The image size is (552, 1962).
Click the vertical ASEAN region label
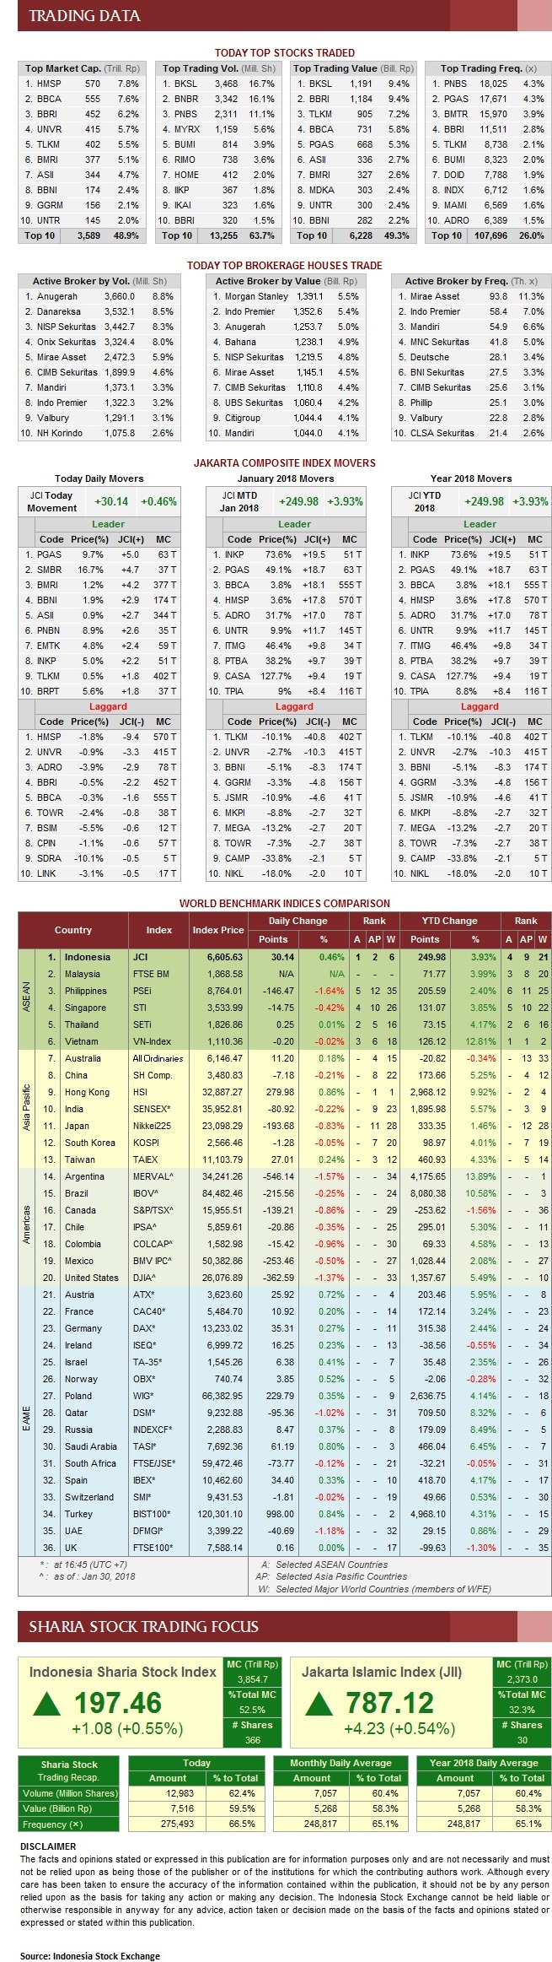(26, 998)
